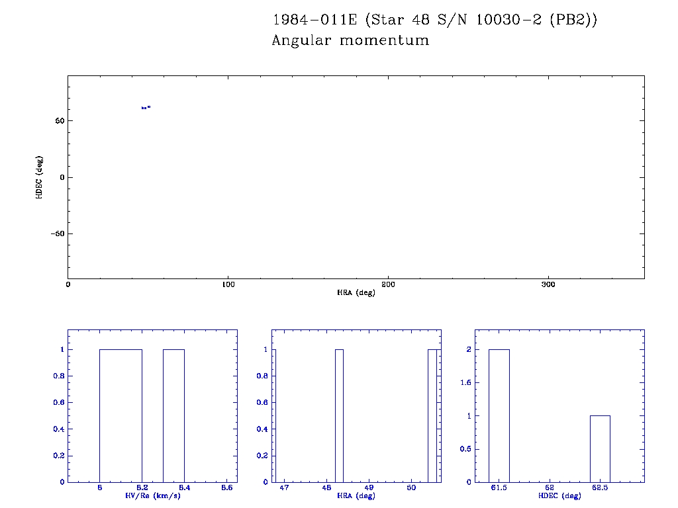This screenshot has width=678, height=508.
Task: Click the '100' tick label on the scatter x-axis
Action: click(x=228, y=284)
